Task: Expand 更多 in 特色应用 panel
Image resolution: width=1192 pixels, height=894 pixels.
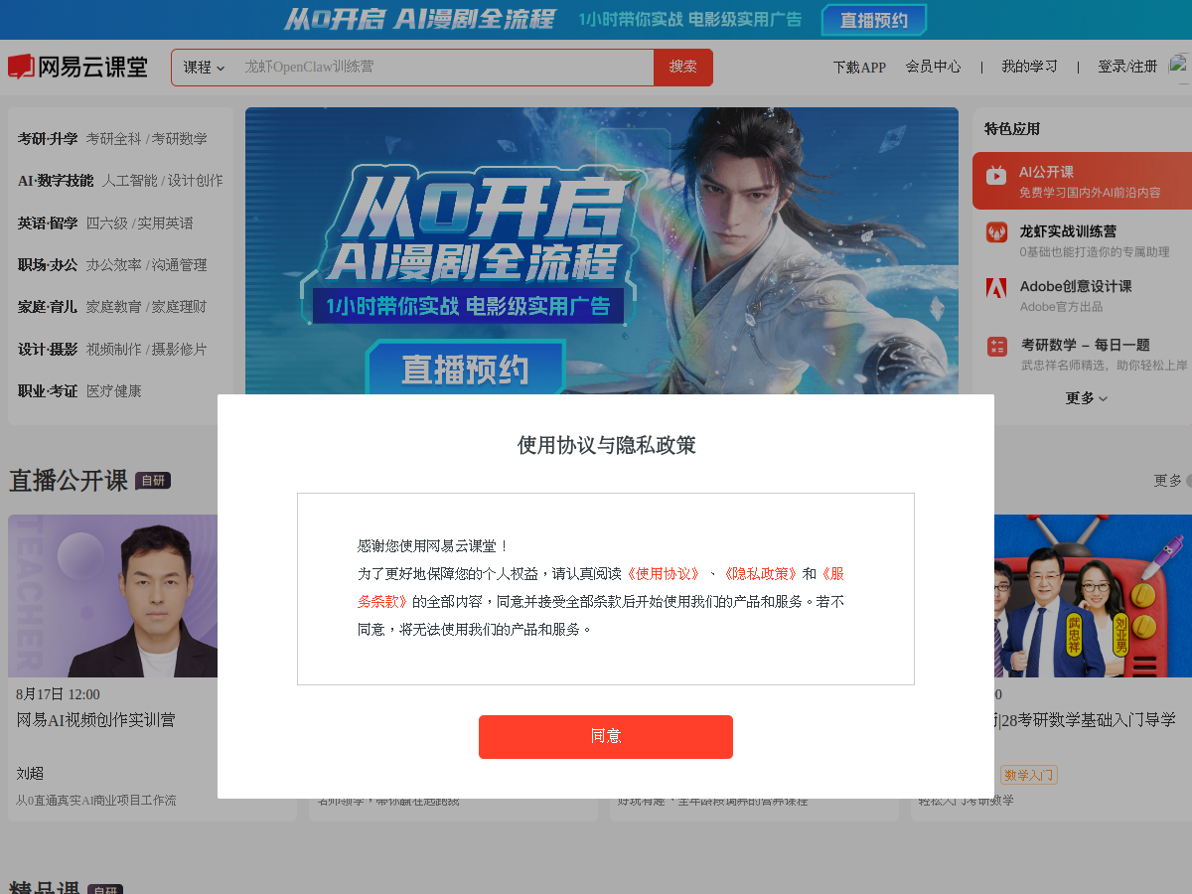Action: point(1087,397)
